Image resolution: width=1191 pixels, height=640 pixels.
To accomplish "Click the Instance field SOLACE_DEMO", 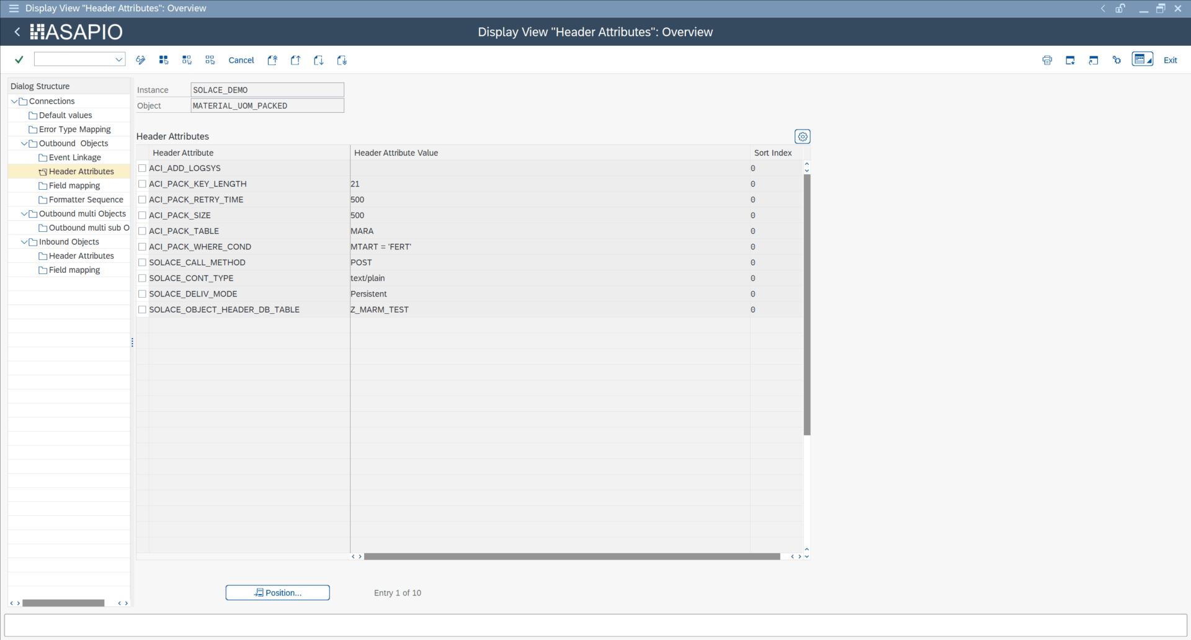I will 267,90.
